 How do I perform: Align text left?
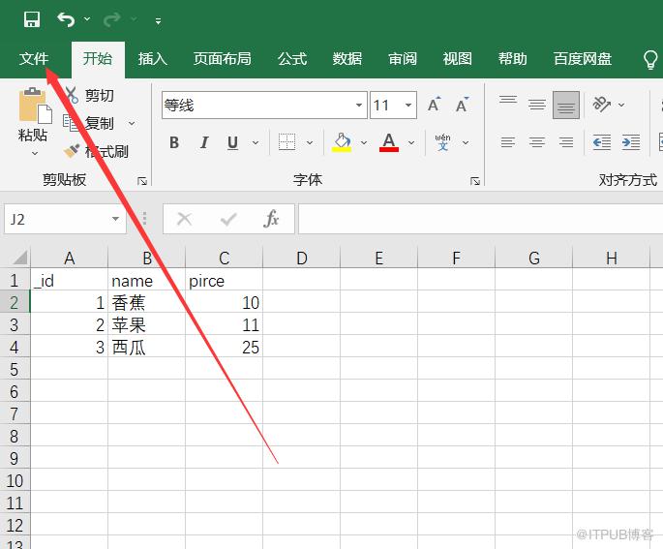[x=508, y=142]
